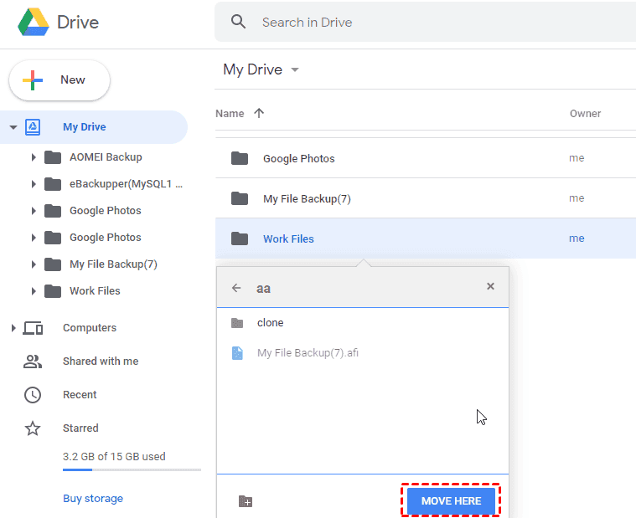The width and height of the screenshot is (636, 518).
Task: Expand the Computers section arrow
Action: coord(13,328)
